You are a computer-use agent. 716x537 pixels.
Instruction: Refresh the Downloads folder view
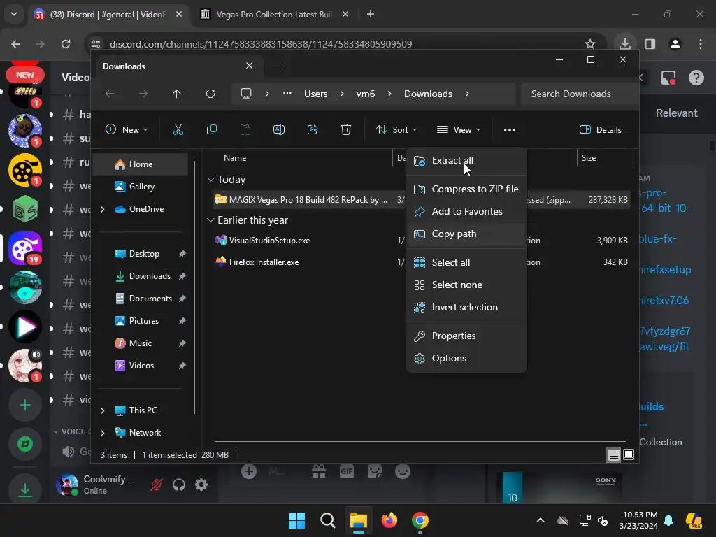pos(210,94)
